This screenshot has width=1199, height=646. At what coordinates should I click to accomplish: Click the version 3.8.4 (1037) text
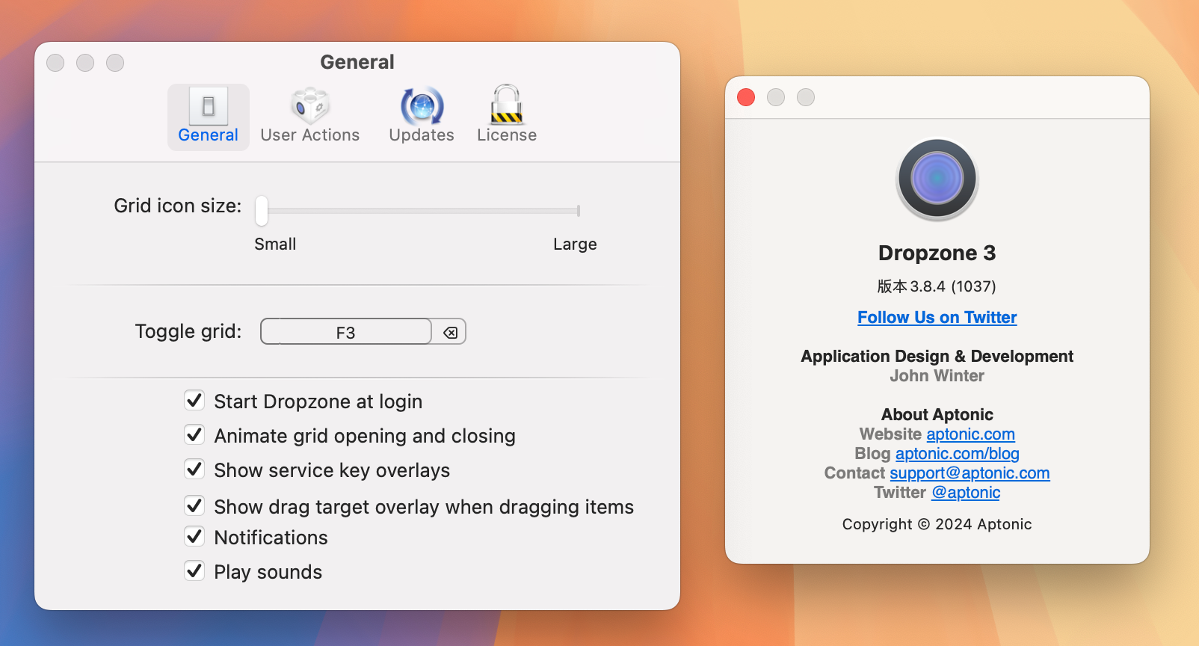[937, 286]
